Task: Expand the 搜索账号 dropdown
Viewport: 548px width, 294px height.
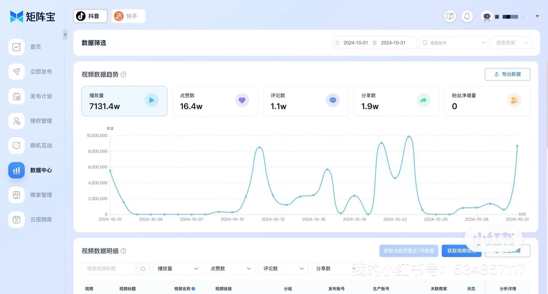Action: [454, 43]
